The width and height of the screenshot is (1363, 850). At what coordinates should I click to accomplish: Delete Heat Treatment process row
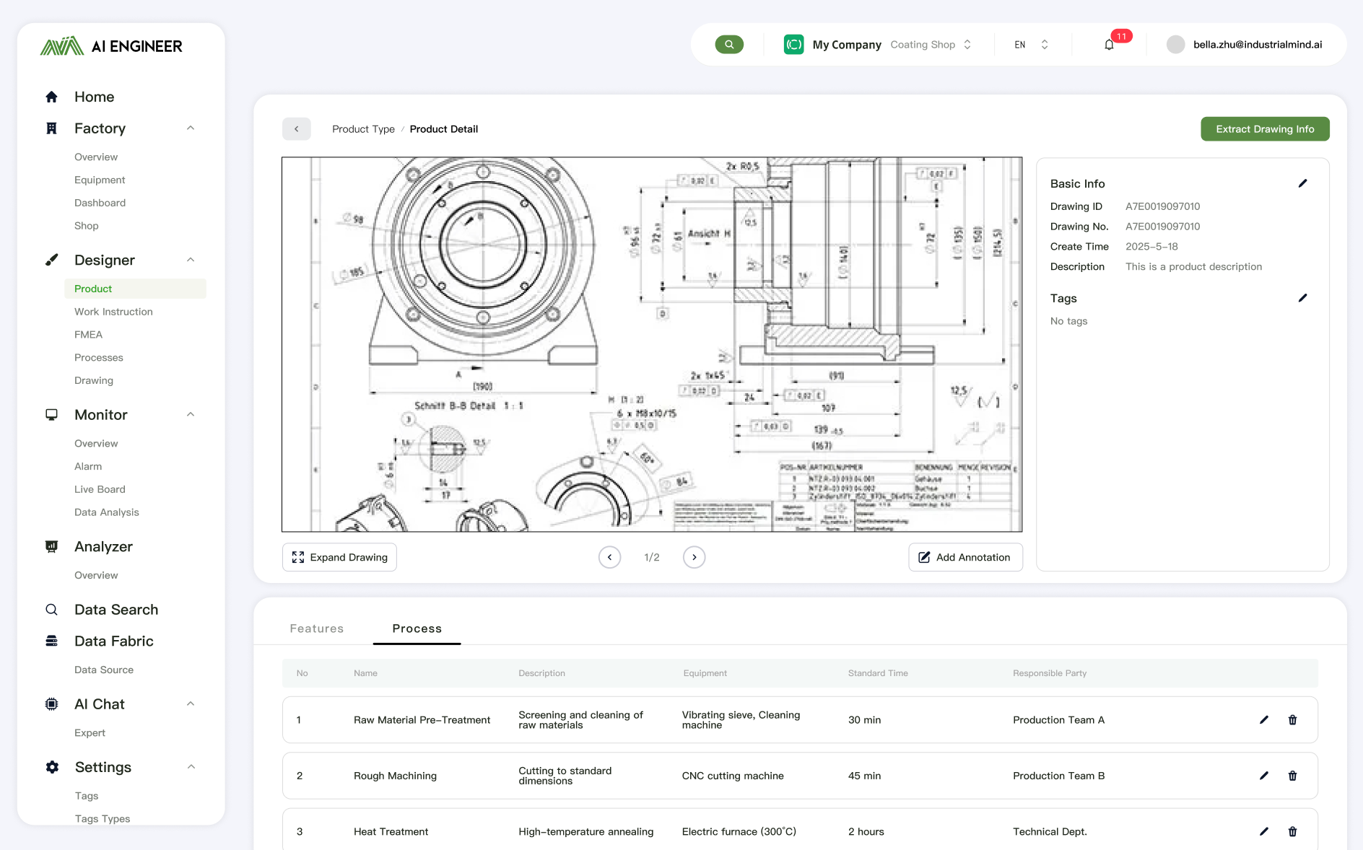coord(1293,832)
